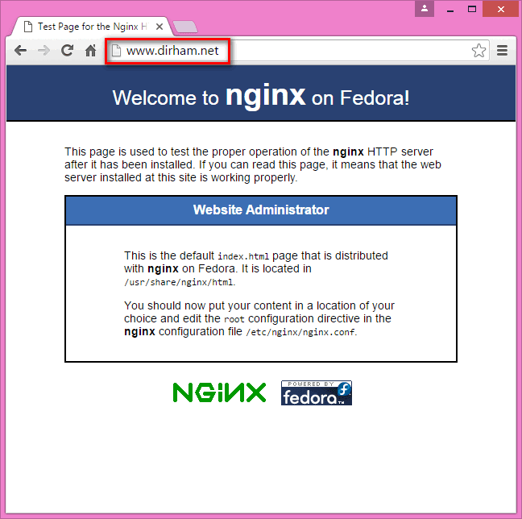The width and height of the screenshot is (522, 519).
Task: Open a new tab with the blank tab button
Action: (x=185, y=27)
